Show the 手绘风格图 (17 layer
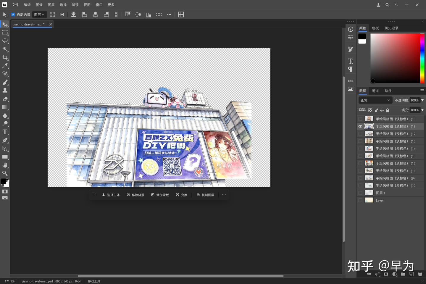This screenshot has height=284, width=426. click(x=360, y=134)
